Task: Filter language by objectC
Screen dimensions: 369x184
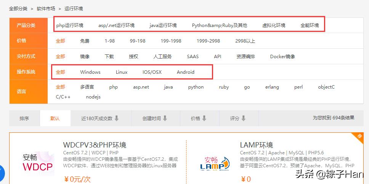Action: click(326, 87)
